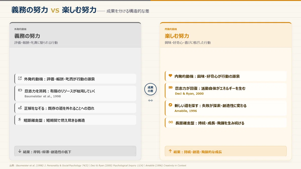Viewport: 301px width, 169px height.
Task: Click the full battery icon beside 意志力が回復
Action: click(171, 87)
